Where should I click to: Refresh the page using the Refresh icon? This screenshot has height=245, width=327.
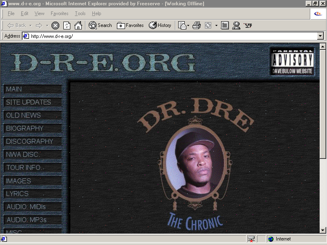[67, 25]
